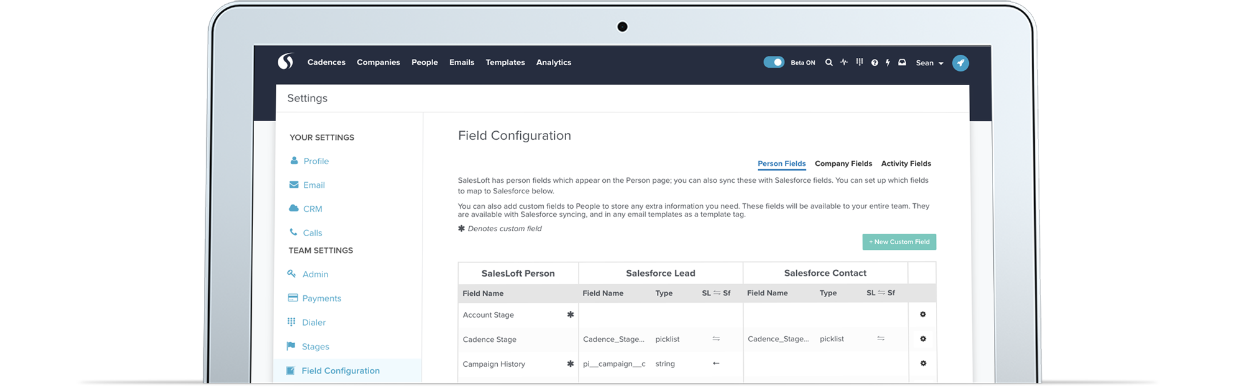Screen dimensions: 1243x391
Task: Click the SalesLoft logo in navbar
Action: click(285, 62)
